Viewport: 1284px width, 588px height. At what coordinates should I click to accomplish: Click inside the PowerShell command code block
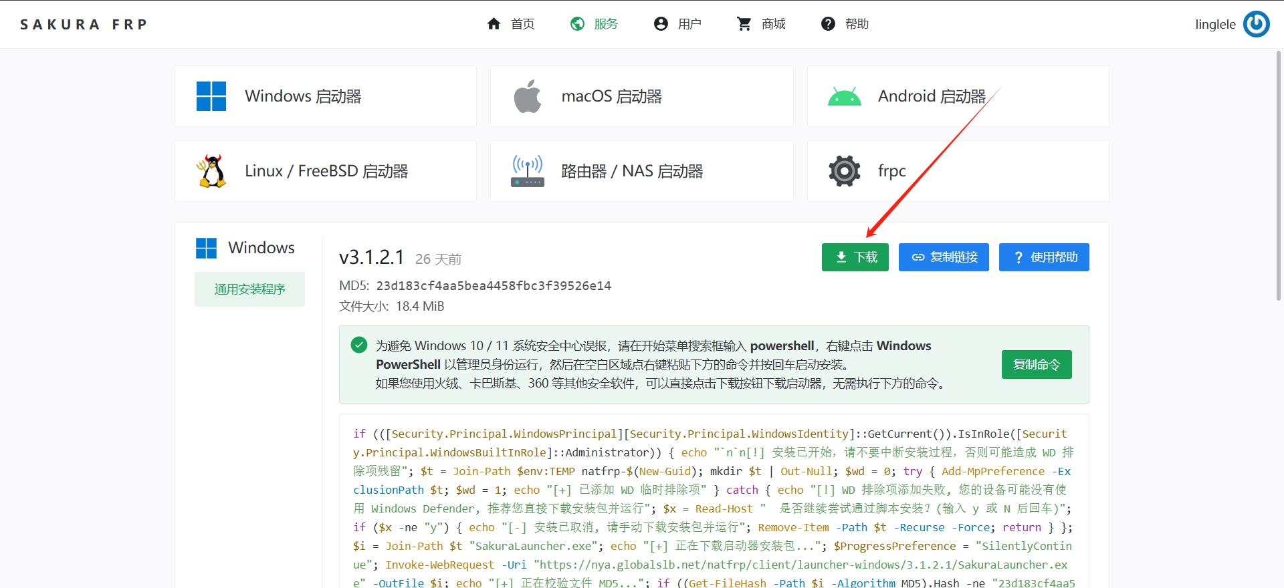[x=714, y=501]
